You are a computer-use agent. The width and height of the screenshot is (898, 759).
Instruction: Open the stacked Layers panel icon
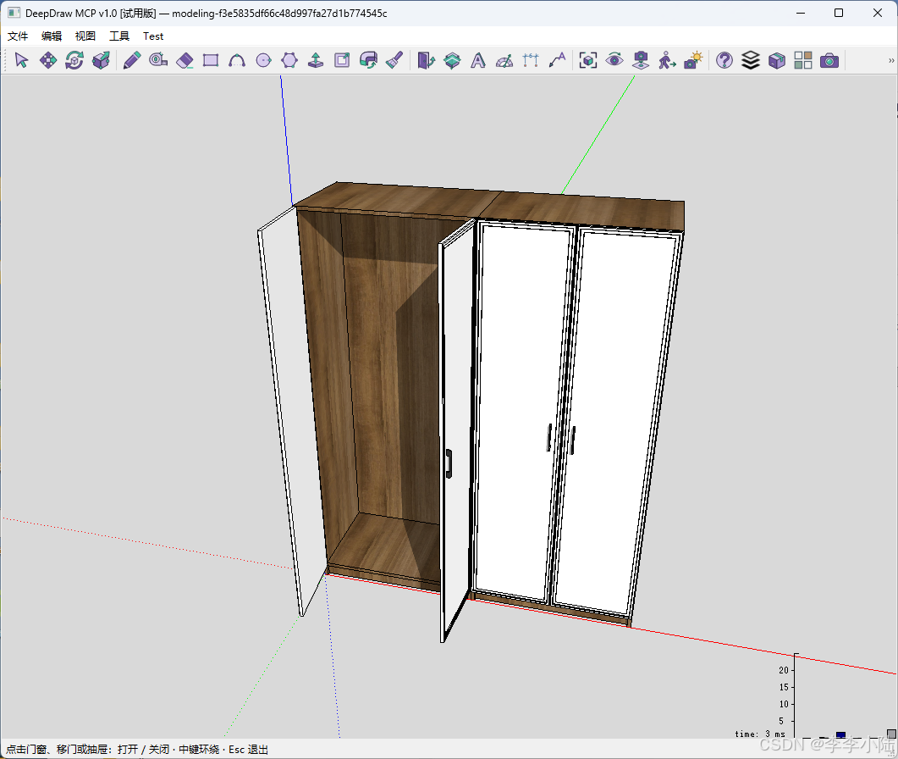tap(750, 60)
